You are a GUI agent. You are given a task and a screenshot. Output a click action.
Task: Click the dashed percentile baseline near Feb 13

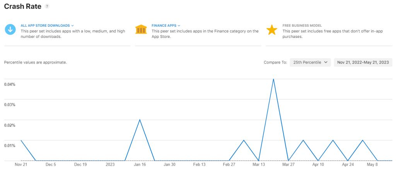click(x=199, y=161)
